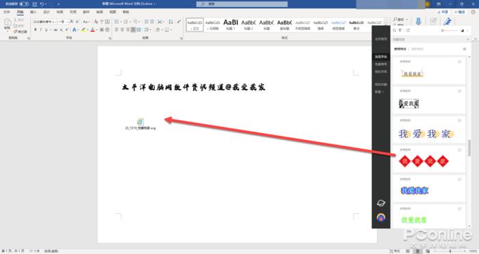Open the user avatar in dark sidebar
The image size is (479, 254).
381,217
